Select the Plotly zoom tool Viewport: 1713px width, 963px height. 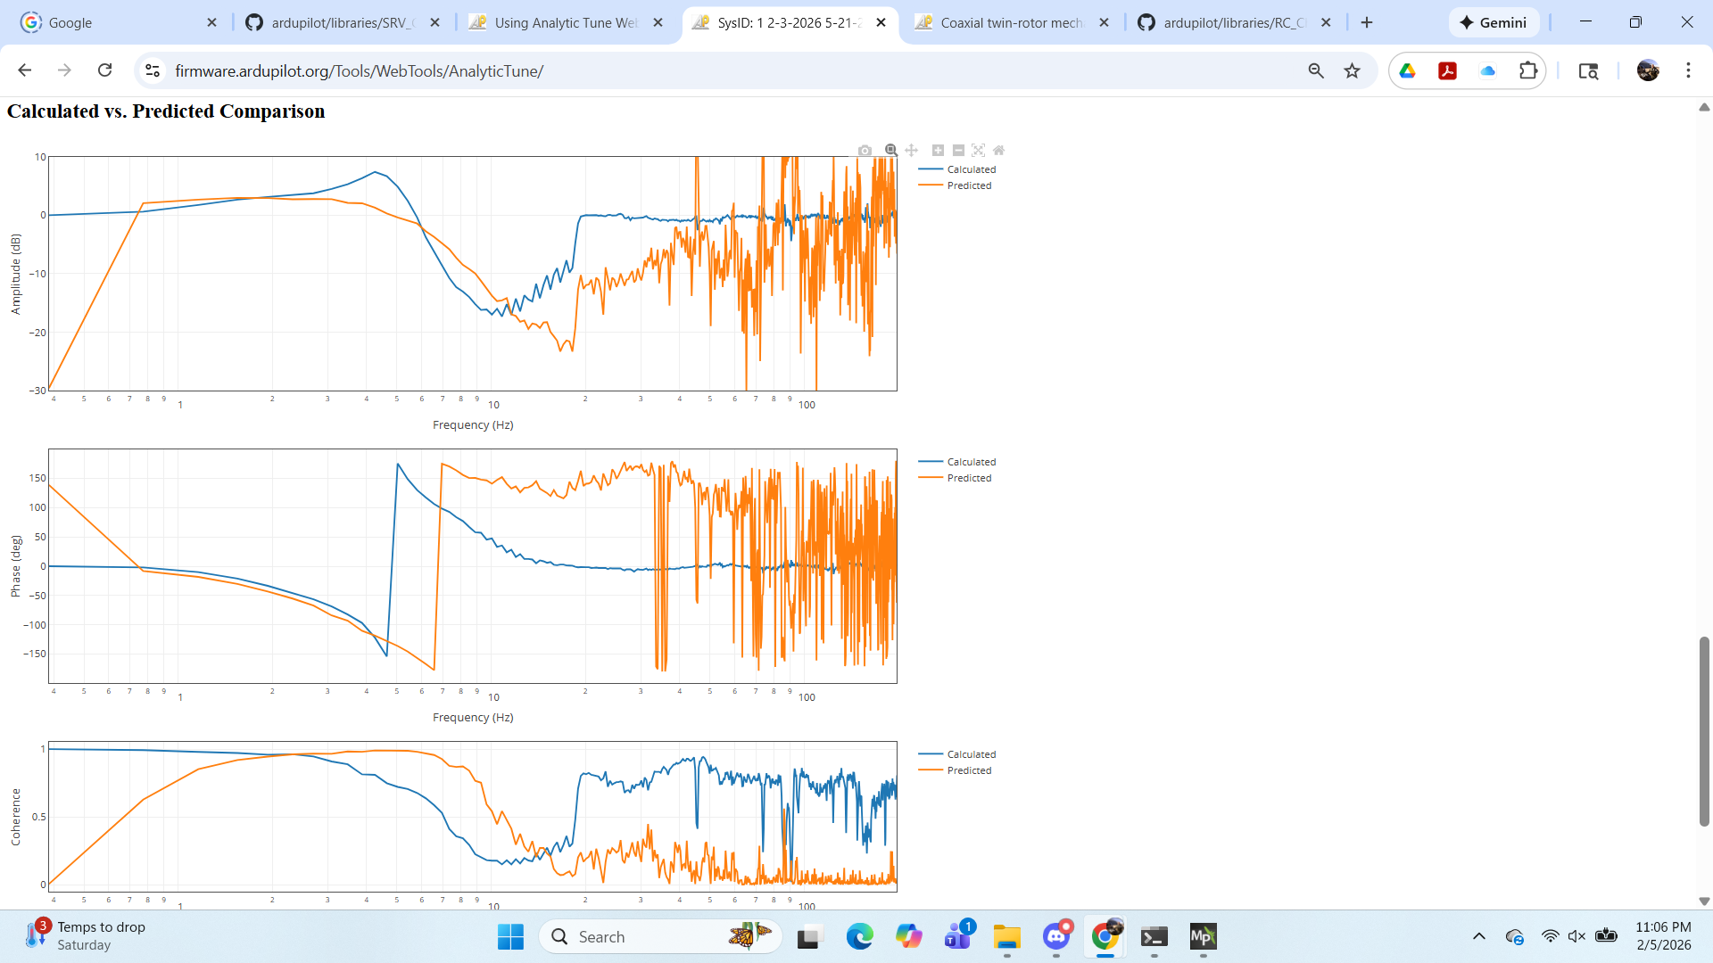tap(890, 151)
